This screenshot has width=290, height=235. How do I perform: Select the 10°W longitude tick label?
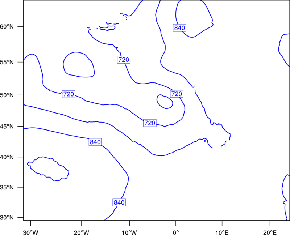[x=129, y=232]
